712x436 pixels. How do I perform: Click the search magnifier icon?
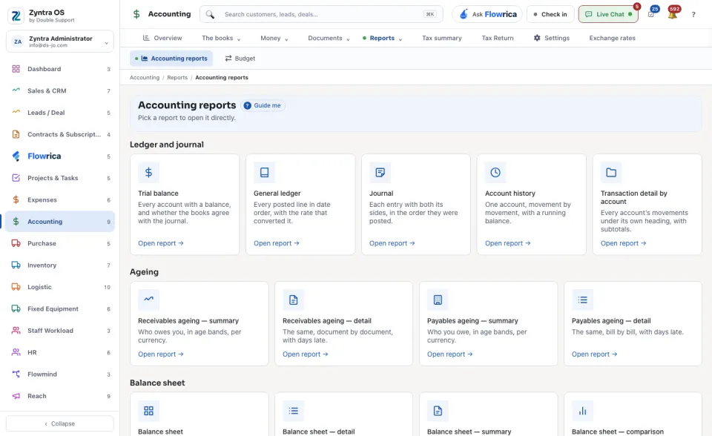pyautogui.click(x=210, y=15)
